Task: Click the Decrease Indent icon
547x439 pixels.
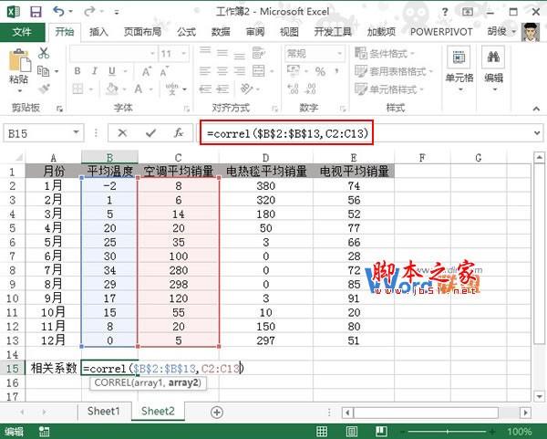Action: [205, 89]
